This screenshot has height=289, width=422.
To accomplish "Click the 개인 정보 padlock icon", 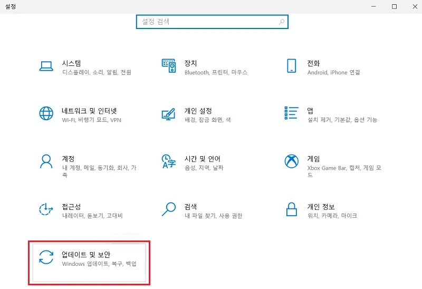I will click(292, 209).
